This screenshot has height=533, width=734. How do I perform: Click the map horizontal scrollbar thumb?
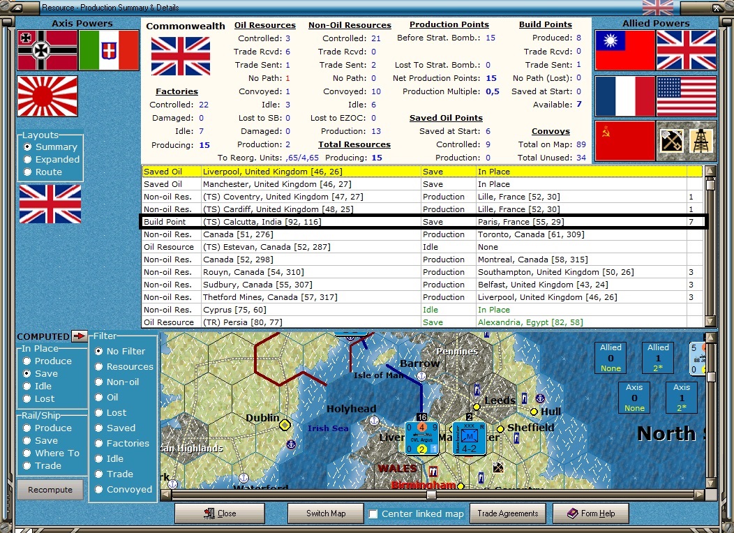pos(432,494)
